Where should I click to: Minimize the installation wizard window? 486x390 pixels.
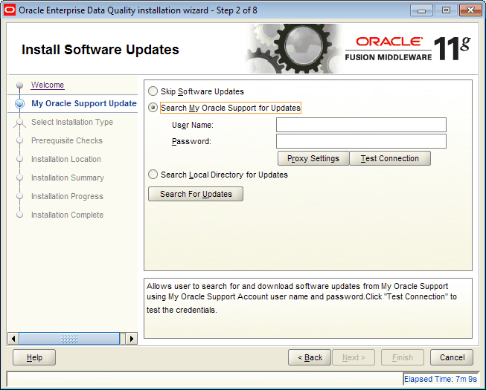421,10
